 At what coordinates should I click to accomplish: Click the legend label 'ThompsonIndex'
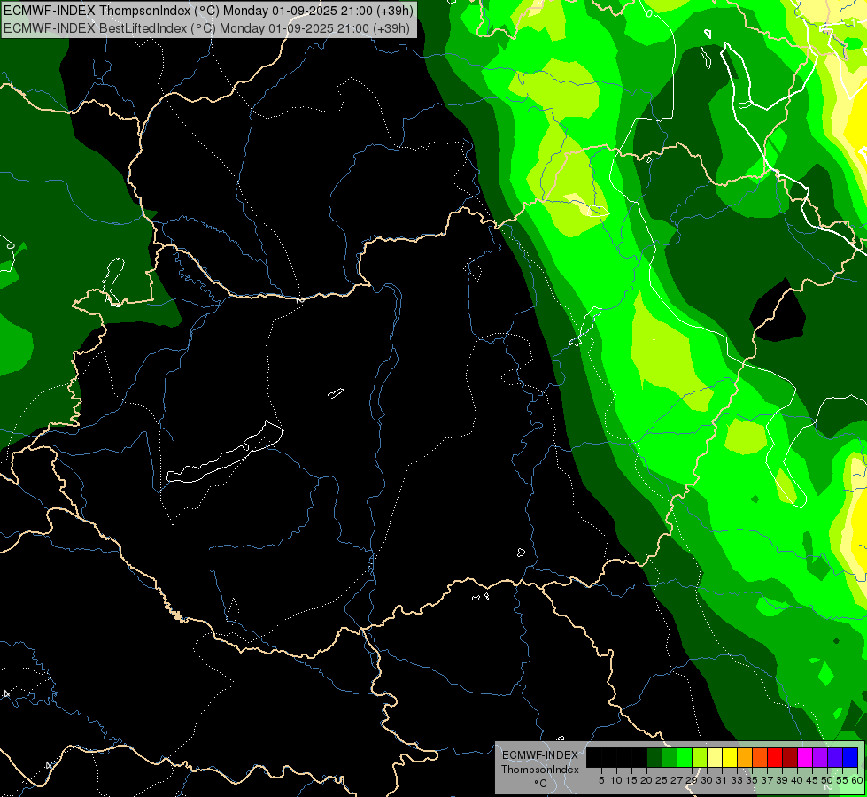click(540, 770)
